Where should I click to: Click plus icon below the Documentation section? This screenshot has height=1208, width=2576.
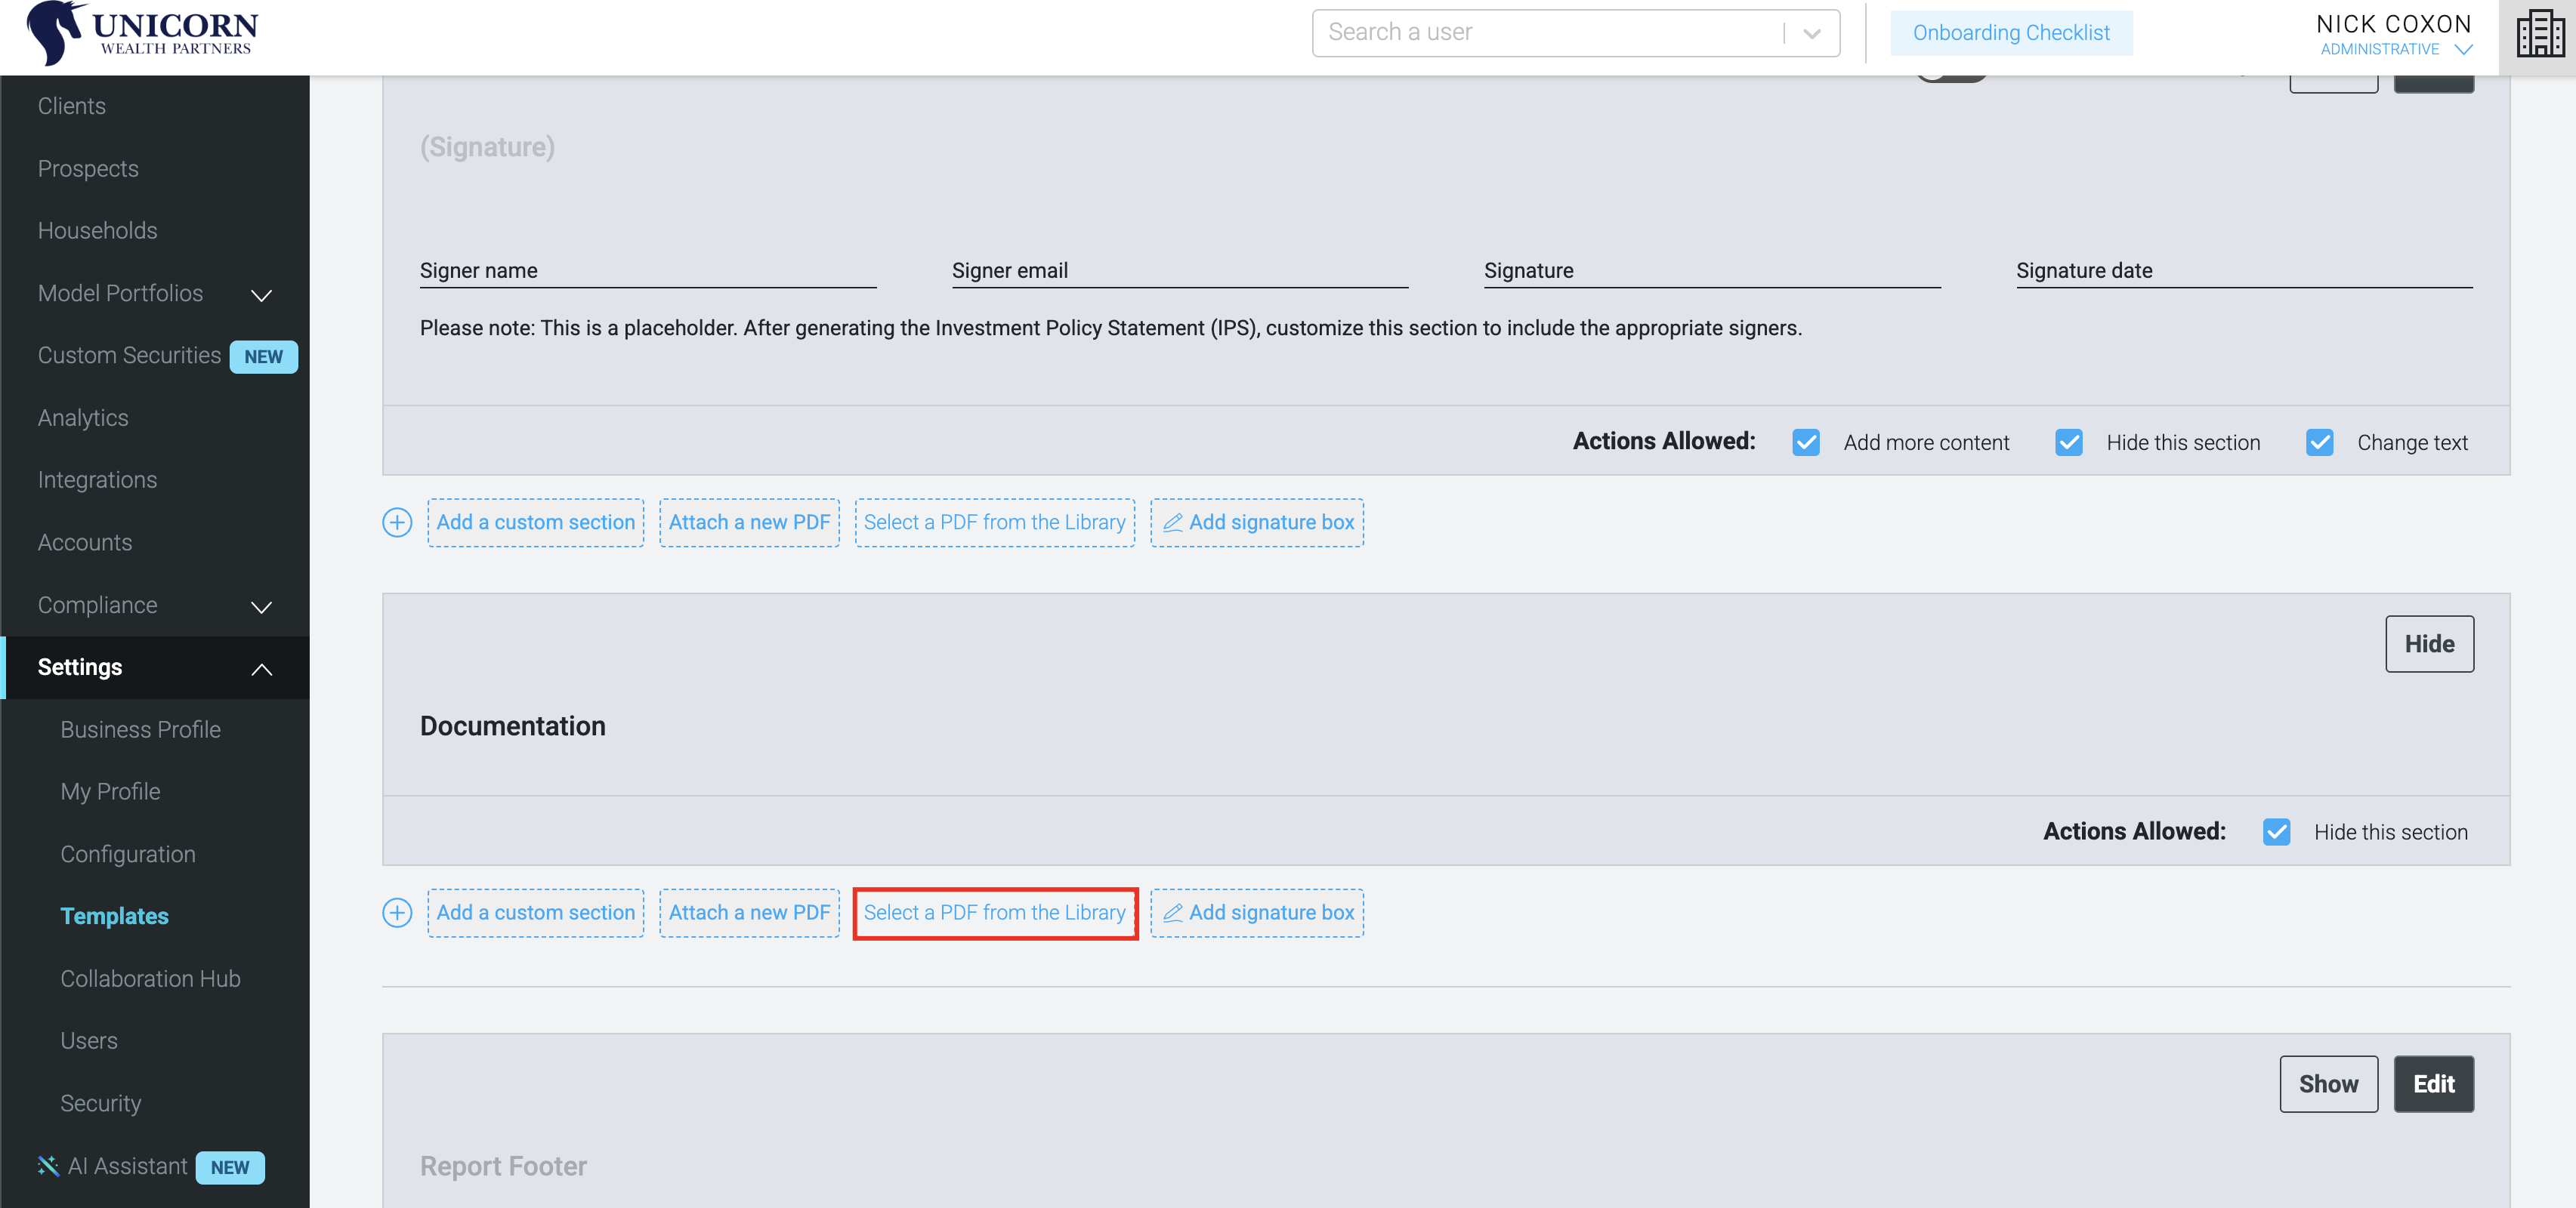coord(397,914)
